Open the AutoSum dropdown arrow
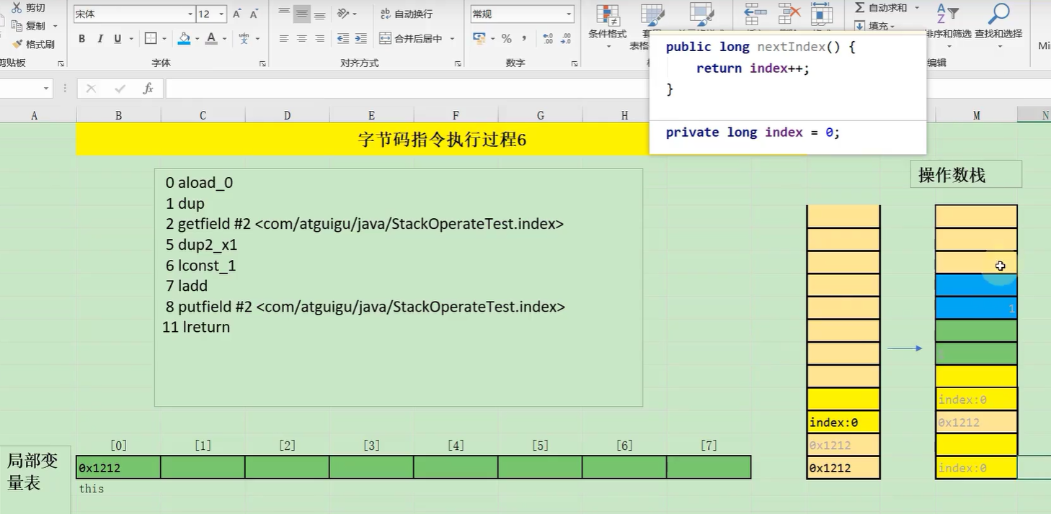 coord(917,8)
